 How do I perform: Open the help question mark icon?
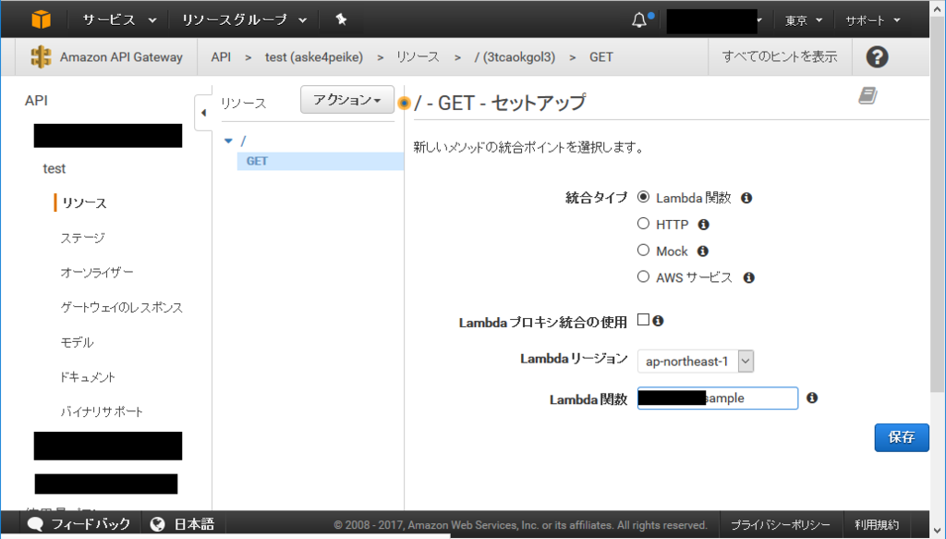pos(877,56)
